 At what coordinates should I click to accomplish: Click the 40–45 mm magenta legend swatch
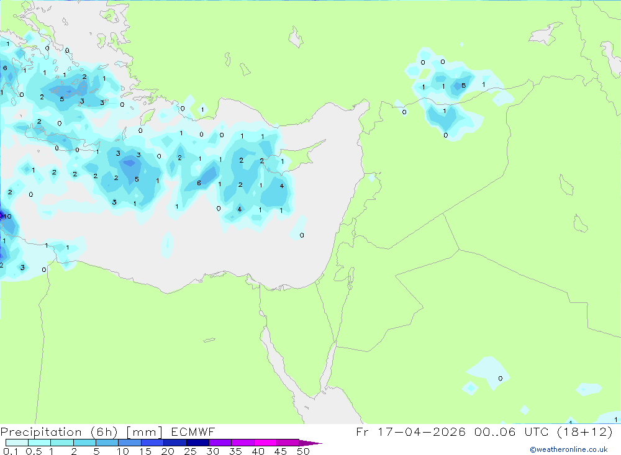(x=265, y=443)
